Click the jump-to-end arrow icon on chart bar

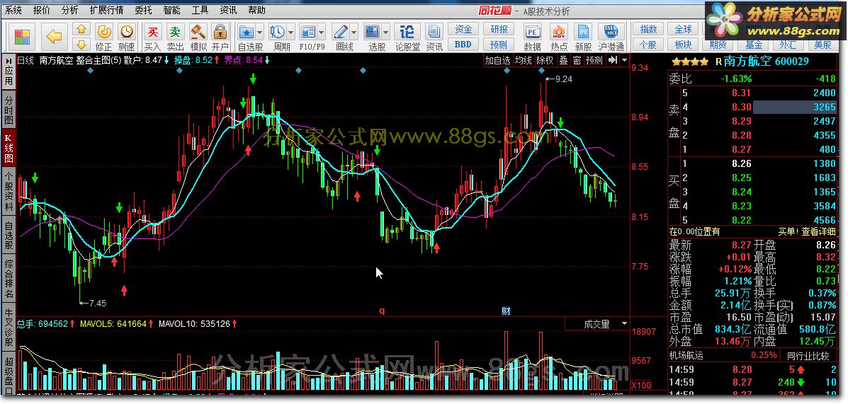point(612,60)
